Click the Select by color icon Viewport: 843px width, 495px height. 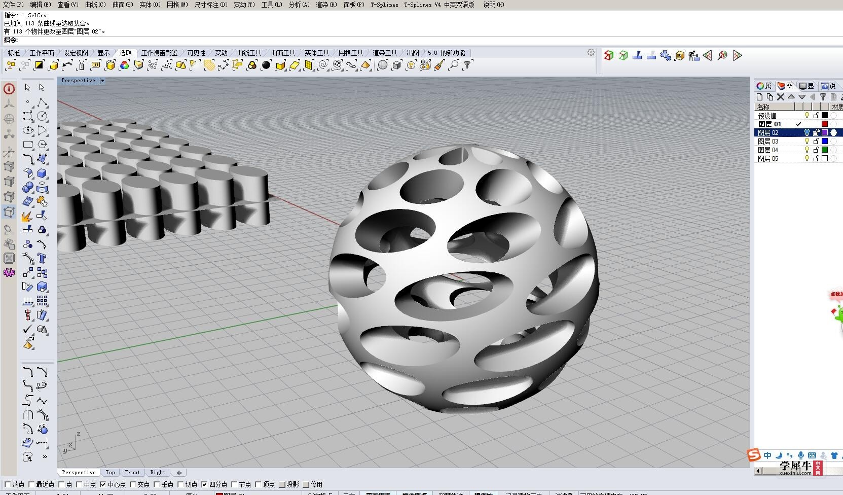[x=124, y=65]
